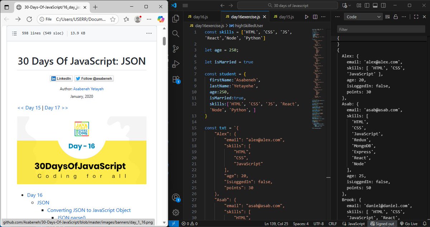Open the Run and Debug view

176,64
